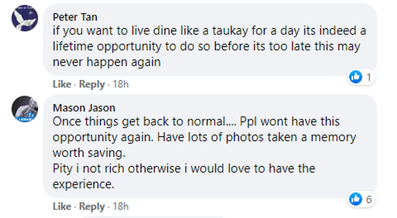Reply to Peter Tan's comment
Screen dimensions: 397x218
[x=92, y=84]
